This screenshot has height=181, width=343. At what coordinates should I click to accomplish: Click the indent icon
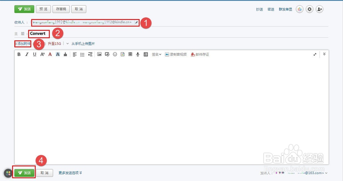point(90,54)
